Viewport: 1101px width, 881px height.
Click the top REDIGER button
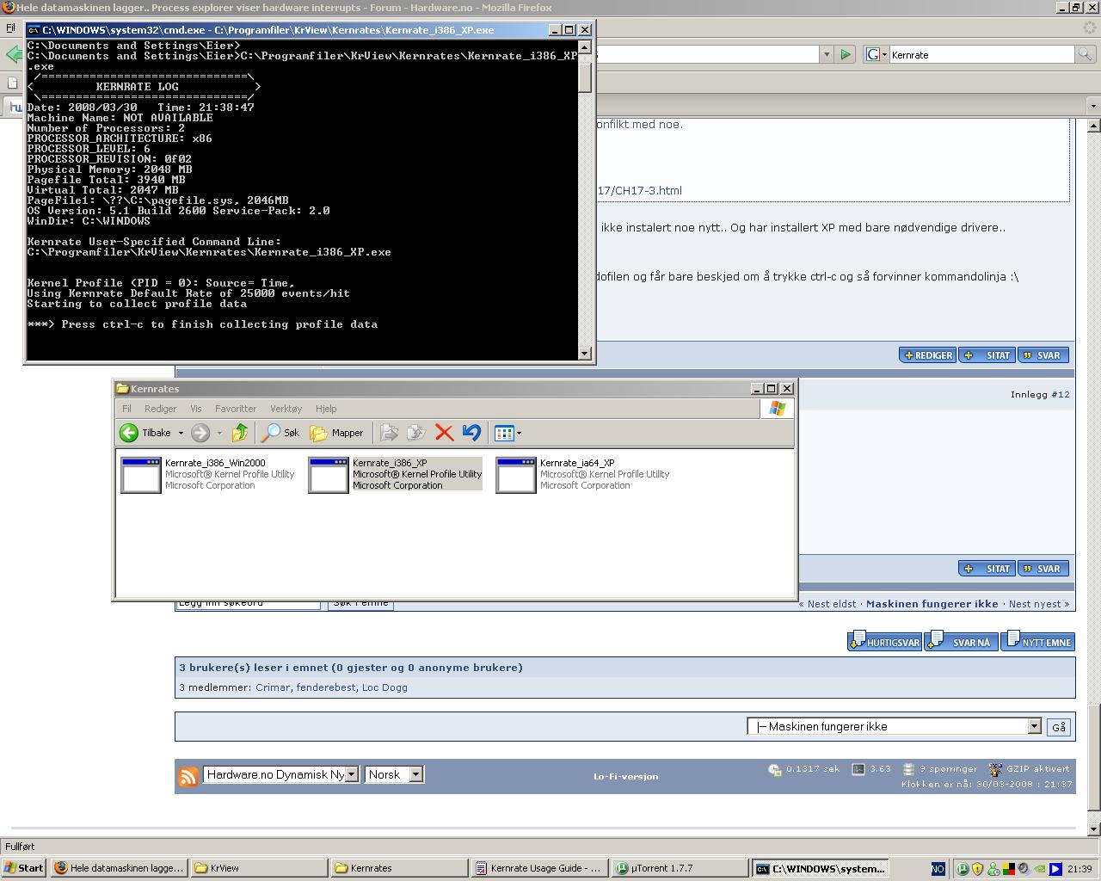927,355
